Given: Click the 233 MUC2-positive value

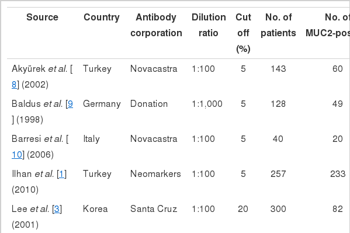Looking at the screenshot, I should coord(338,174).
